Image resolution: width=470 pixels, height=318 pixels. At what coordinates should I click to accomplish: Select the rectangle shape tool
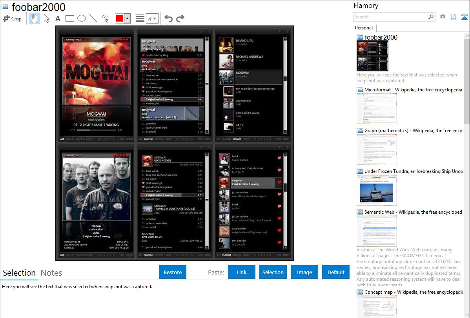point(69,18)
